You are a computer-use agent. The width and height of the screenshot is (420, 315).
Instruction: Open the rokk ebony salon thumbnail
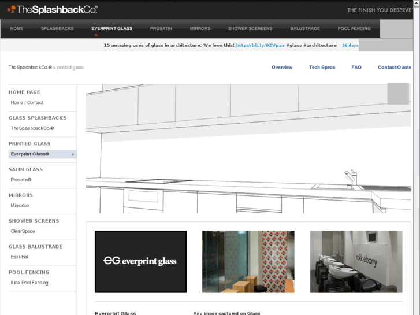coord(356,262)
